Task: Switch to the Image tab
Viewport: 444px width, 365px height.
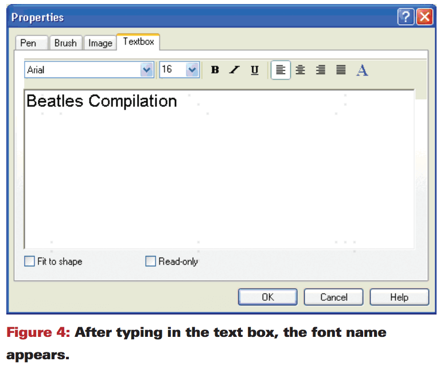Action: (100, 43)
